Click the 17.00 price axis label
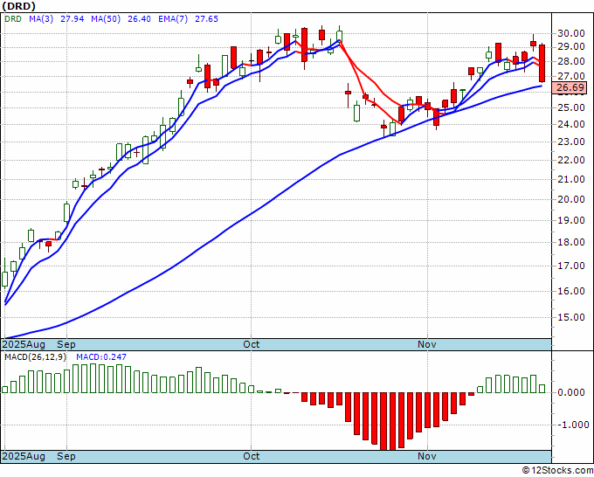Image resolution: width=594 pixels, height=477 pixels. click(x=571, y=266)
